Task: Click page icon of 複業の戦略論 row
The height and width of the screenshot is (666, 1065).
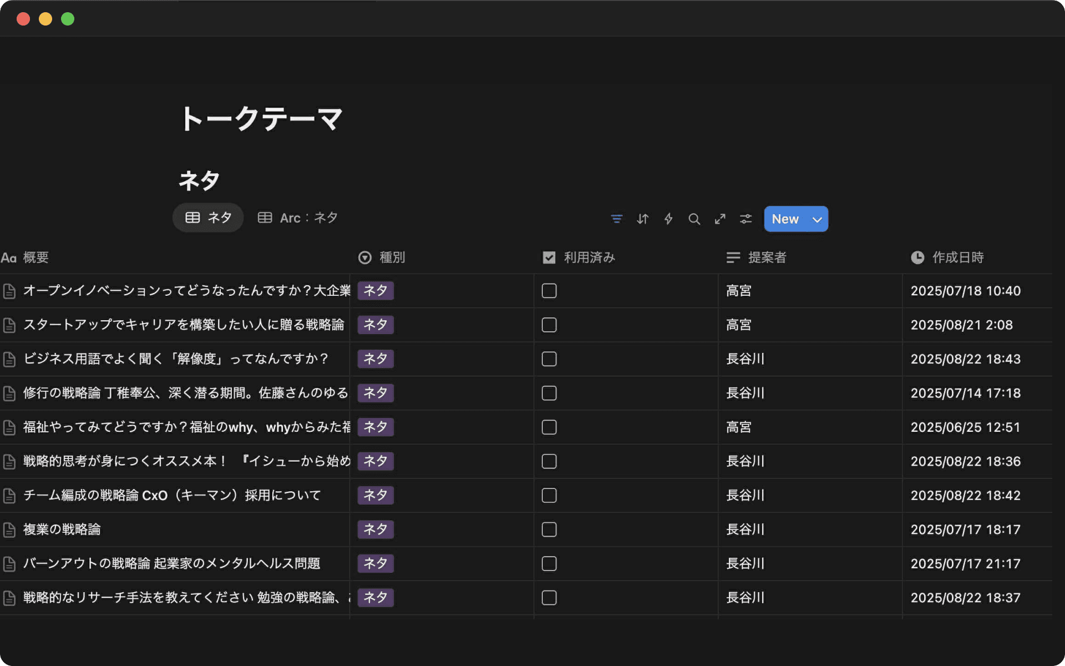Action: coord(9,530)
